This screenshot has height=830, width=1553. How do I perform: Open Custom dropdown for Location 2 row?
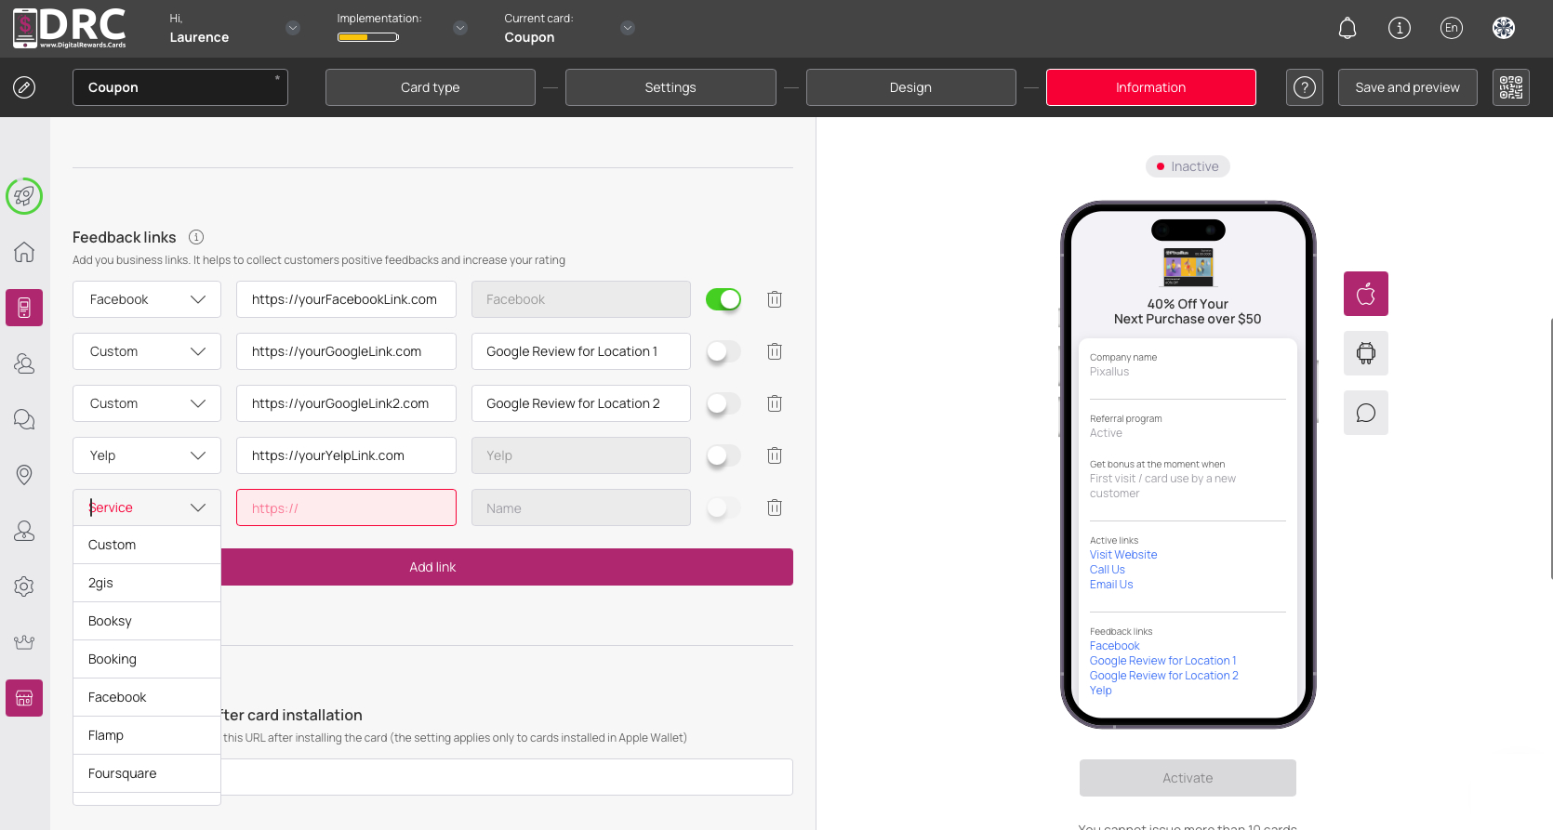[147, 403]
